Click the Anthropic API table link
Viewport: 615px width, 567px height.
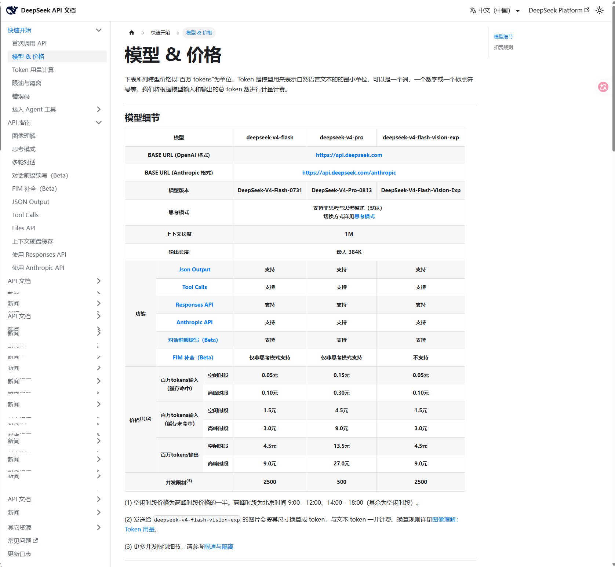tap(194, 322)
